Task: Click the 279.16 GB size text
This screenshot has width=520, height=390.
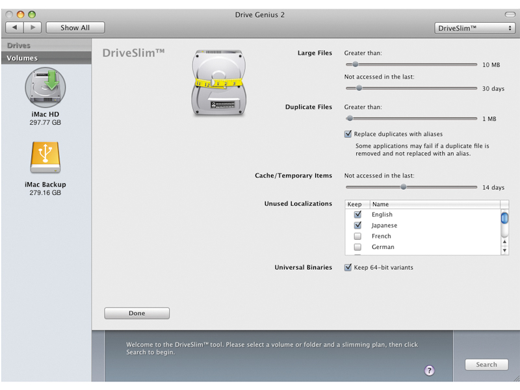Action: [45, 192]
